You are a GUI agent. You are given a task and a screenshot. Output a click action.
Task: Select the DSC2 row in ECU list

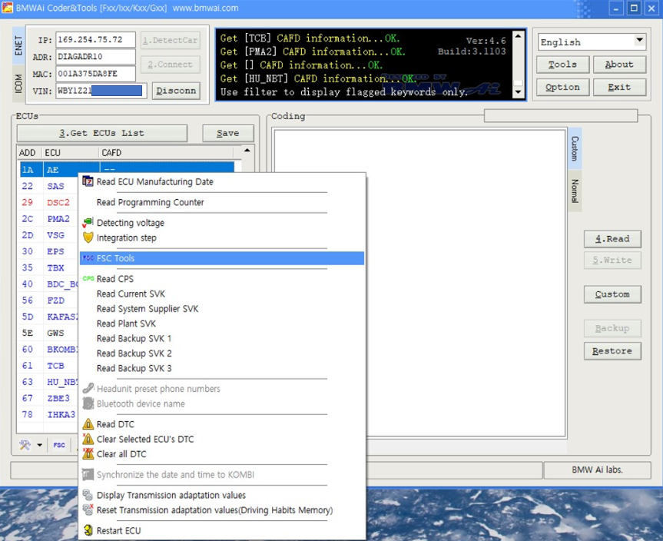point(48,202)
